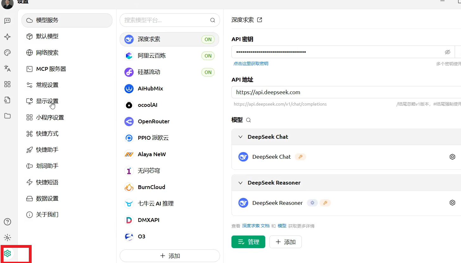This screenshot has height=263, width=461.
Task: Open 显示设置 menu item
Action: pos(67,101)
